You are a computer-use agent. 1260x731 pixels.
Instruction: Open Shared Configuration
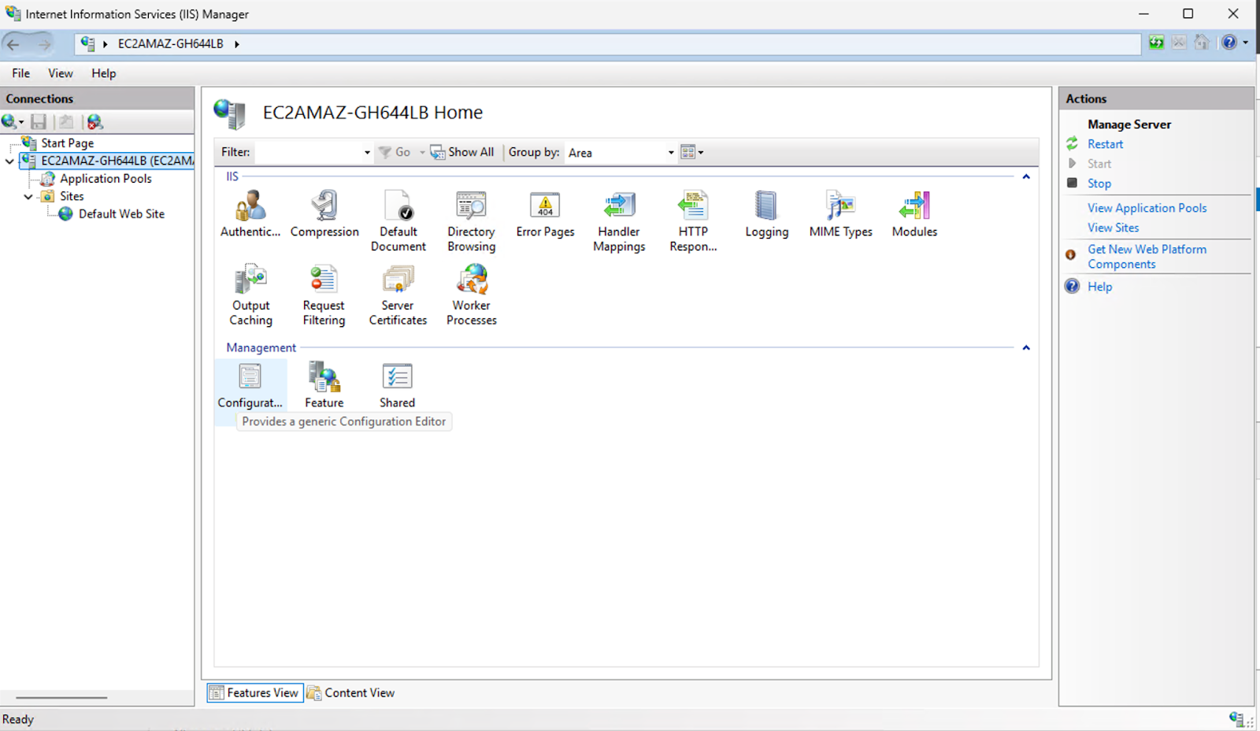click(396, 382)
